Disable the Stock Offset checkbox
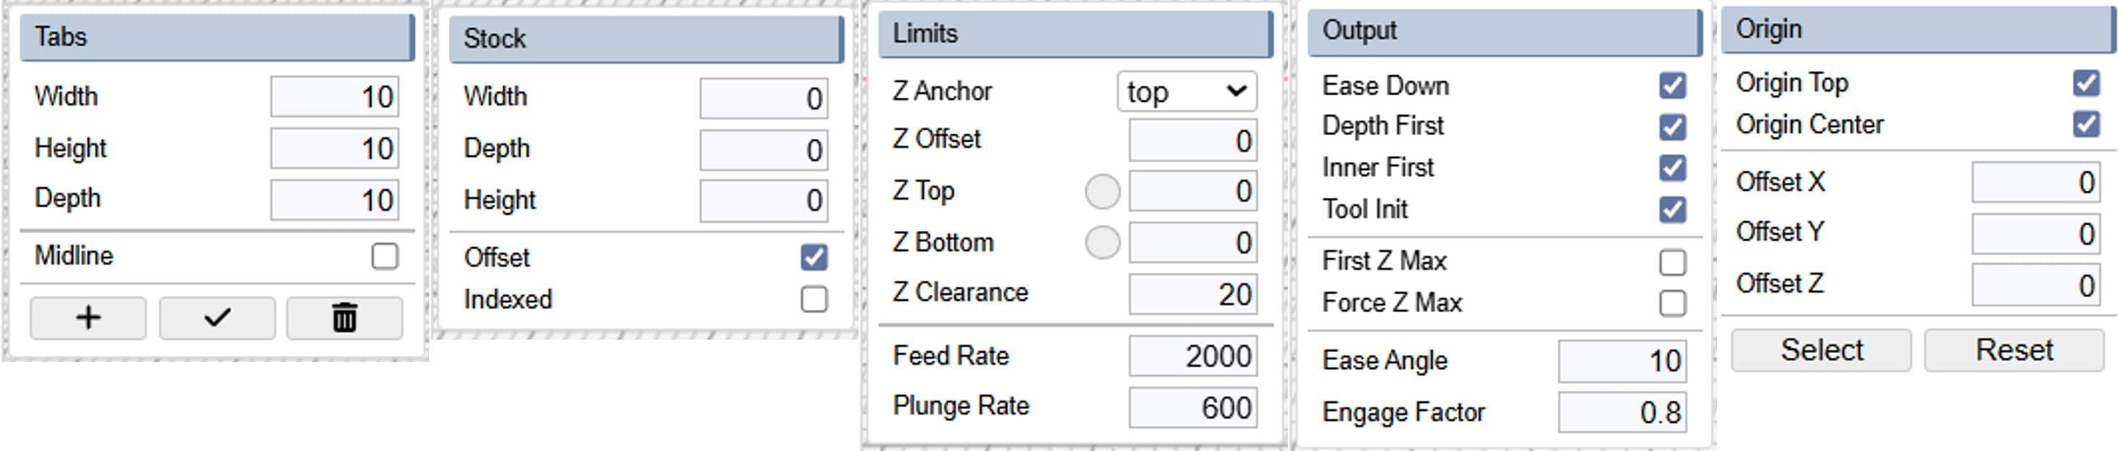 pyautogui.click(x=814, y=257)
